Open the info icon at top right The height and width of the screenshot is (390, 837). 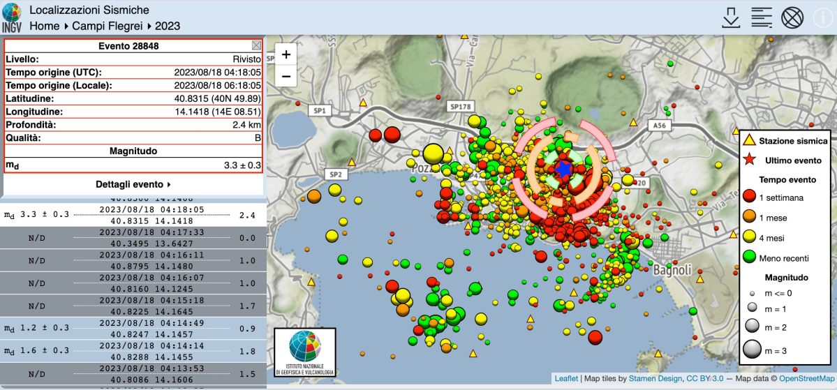[822, 17]
